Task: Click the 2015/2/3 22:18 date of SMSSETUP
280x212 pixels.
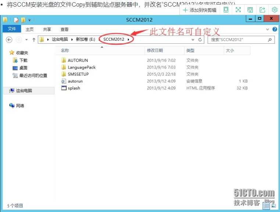Action: click(161, 74)
